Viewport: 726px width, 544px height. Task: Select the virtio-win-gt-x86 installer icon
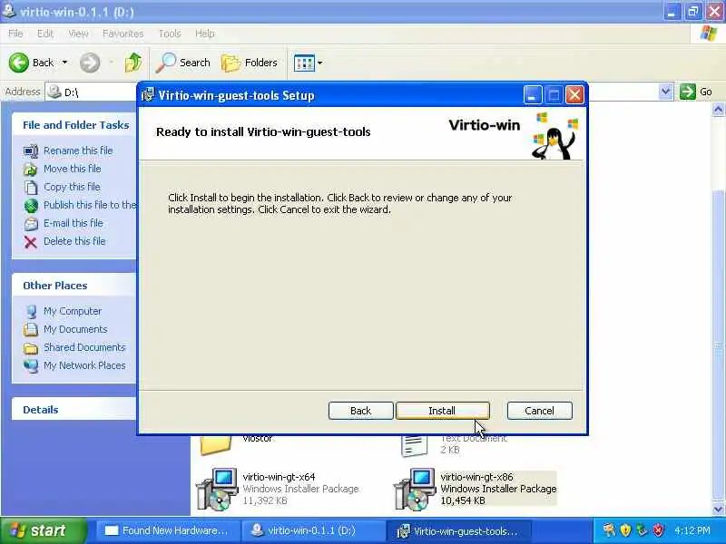[414, 489]
